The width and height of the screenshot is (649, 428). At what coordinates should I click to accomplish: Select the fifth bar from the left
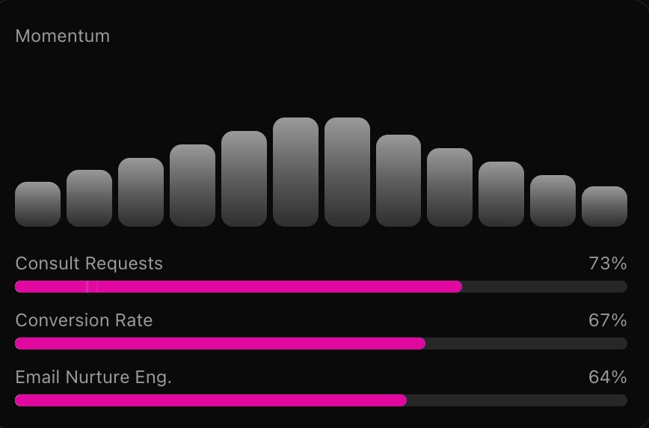[244, 179]
